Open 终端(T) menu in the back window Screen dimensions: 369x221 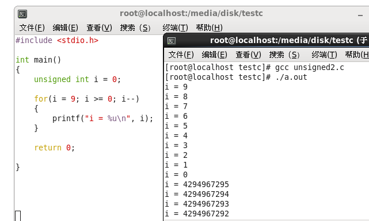click(176, 28)
